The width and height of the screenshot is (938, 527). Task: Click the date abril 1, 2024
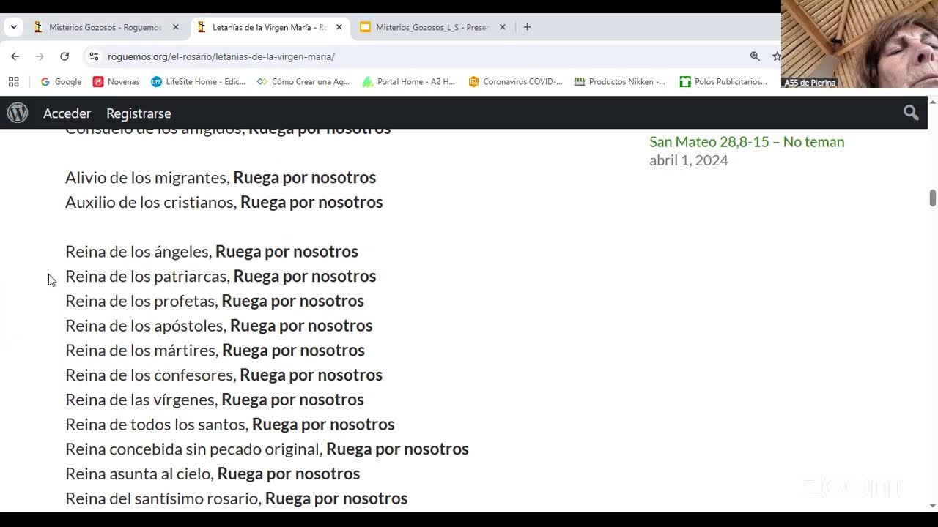tap(689, 160)
